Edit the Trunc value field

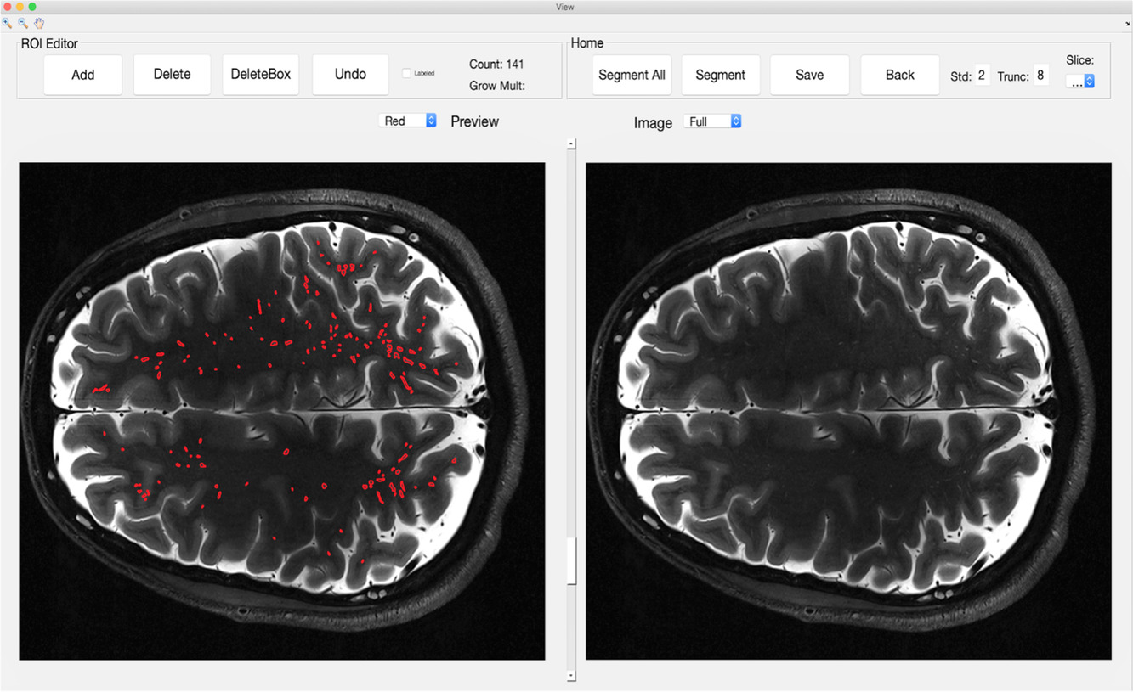coord(1040,76)
